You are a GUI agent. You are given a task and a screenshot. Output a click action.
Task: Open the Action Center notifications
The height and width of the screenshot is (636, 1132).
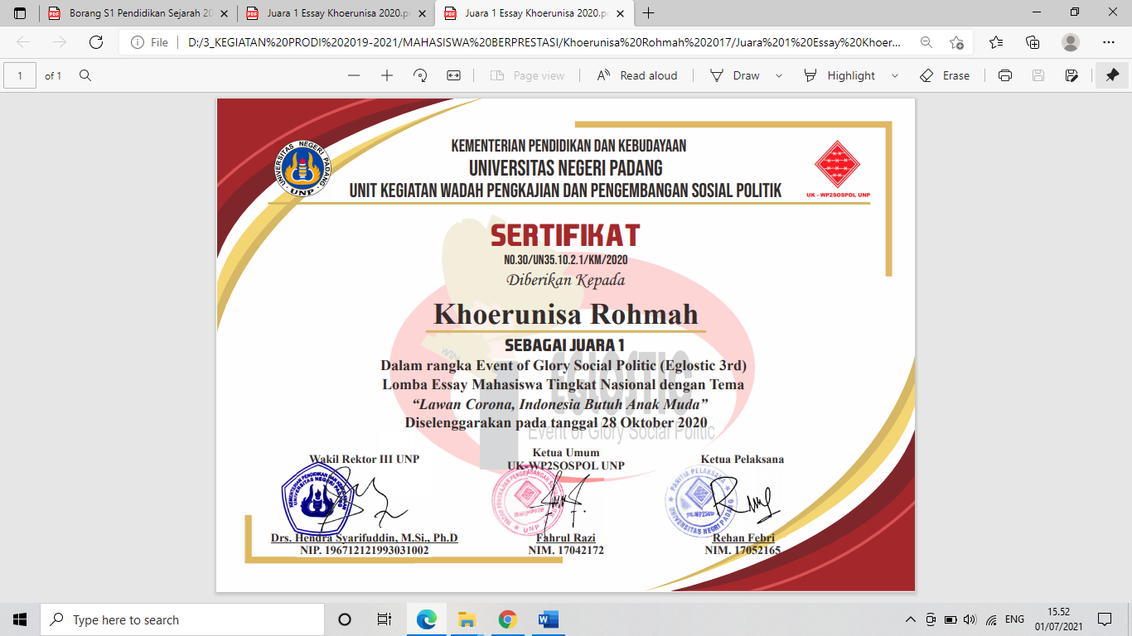tap(1104, 619)
